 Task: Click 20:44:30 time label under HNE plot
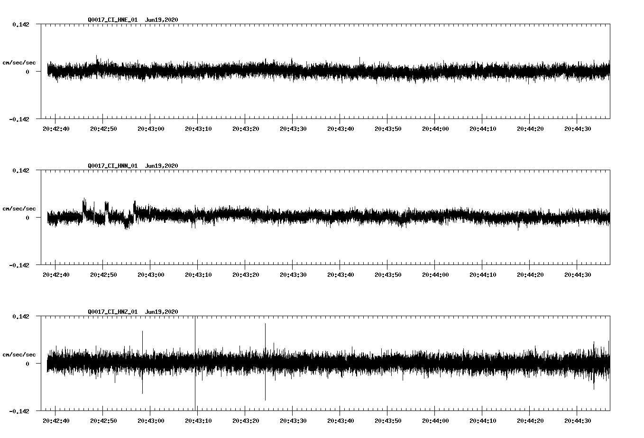578,129
